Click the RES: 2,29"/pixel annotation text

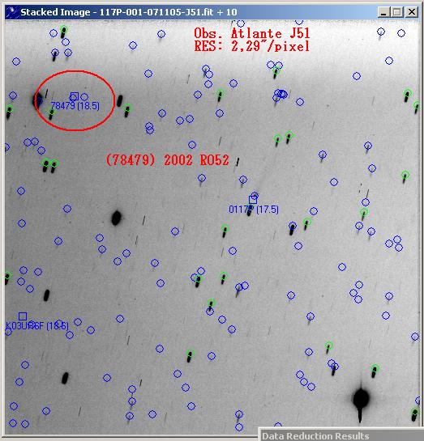point(252,46)
